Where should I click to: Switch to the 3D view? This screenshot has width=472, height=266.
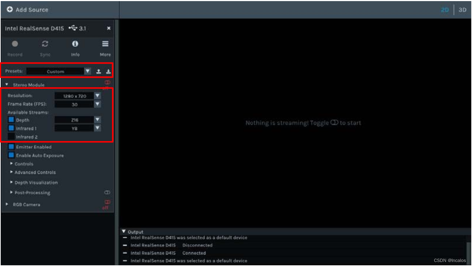(x=463, y=10)
